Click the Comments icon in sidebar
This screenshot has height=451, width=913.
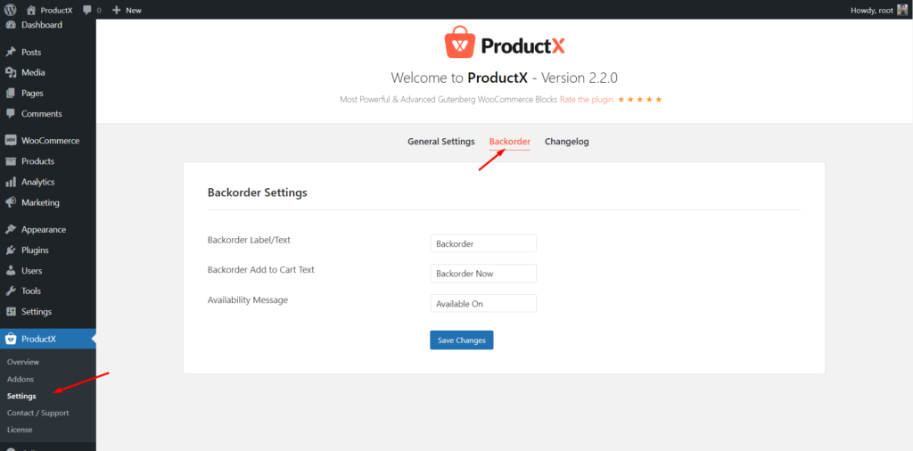[x=11, y=113]
